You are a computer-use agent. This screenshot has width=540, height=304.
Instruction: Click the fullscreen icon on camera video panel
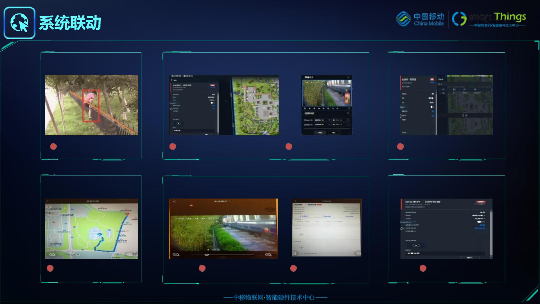[349, 108]
